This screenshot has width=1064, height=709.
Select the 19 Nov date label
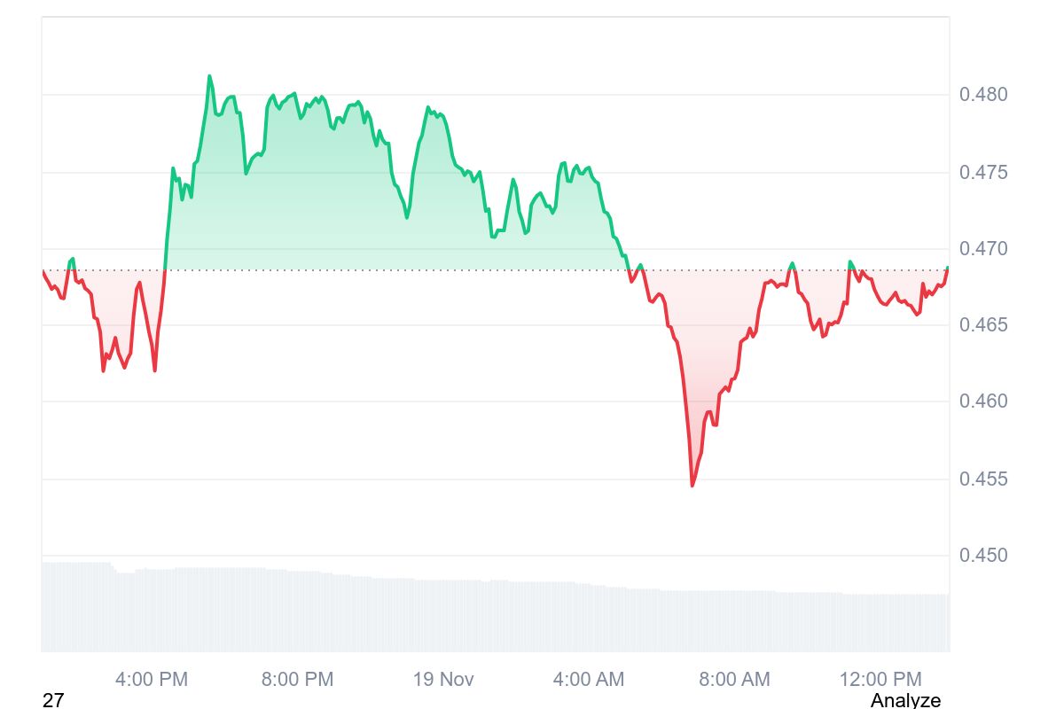(443, 680)
